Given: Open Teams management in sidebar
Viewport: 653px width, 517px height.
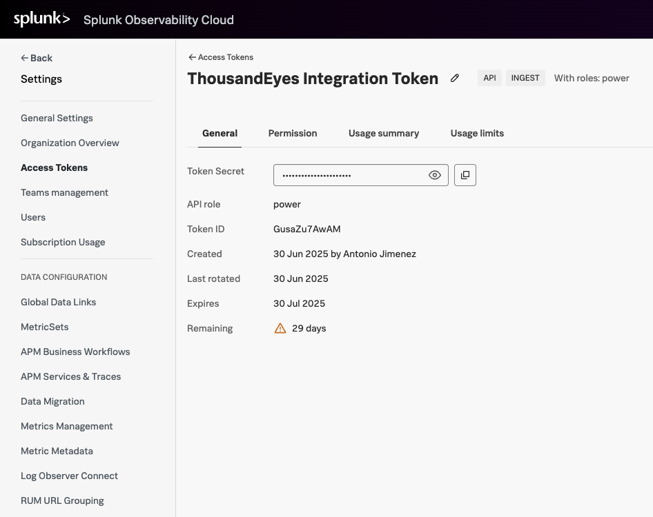Looking at the screenshot, I should pyautogui.click(x=65, y=192).
